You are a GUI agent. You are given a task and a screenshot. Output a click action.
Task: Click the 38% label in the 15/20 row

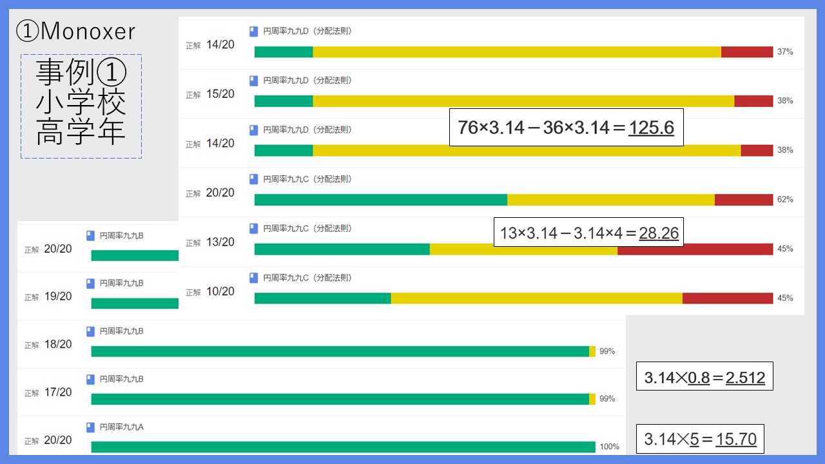tap(785, 101)
